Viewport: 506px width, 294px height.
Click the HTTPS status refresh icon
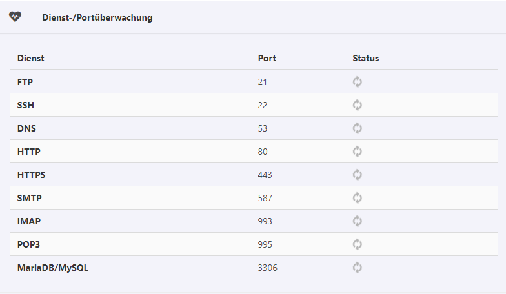[358, 175]
